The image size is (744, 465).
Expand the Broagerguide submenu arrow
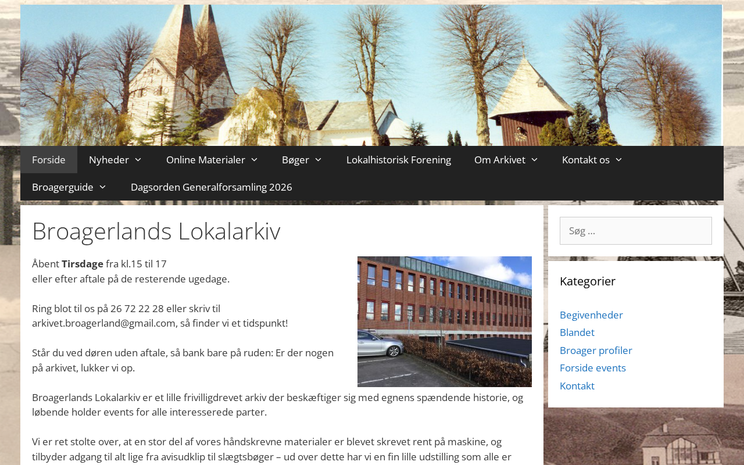[x=102, y=187]
